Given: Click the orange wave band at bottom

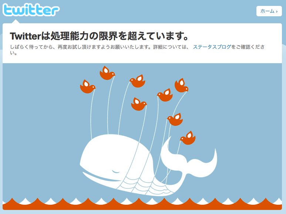Looking at the screenshot, I should click(x=142, y=205).
